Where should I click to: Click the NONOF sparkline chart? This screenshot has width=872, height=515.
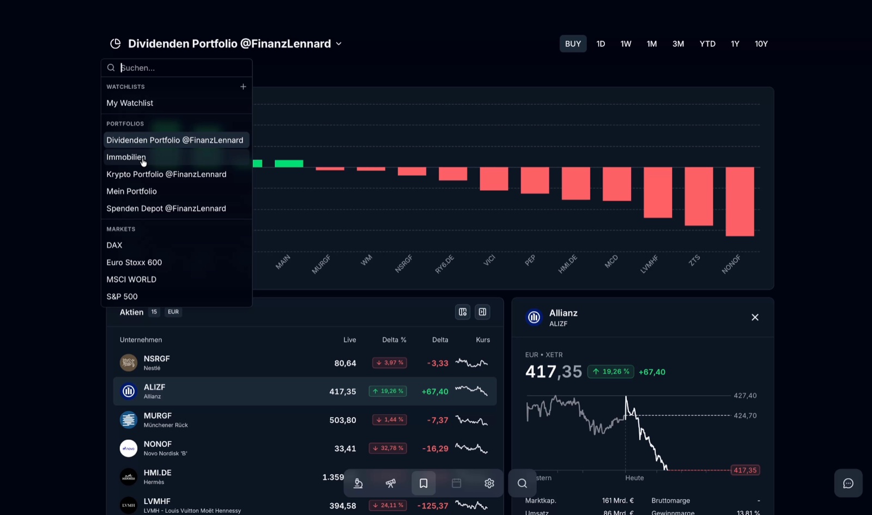(x=471, y=448)
